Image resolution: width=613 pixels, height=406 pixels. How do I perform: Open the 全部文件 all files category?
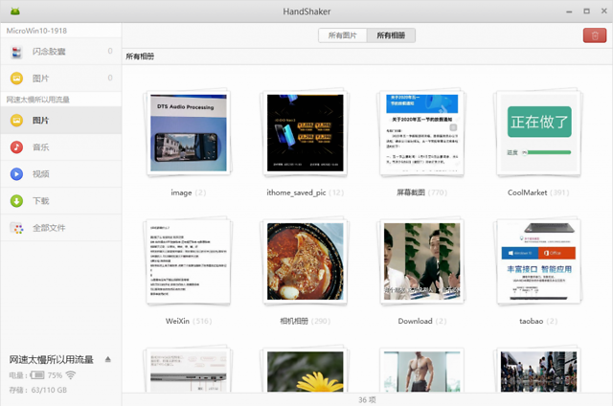(61, 228)
